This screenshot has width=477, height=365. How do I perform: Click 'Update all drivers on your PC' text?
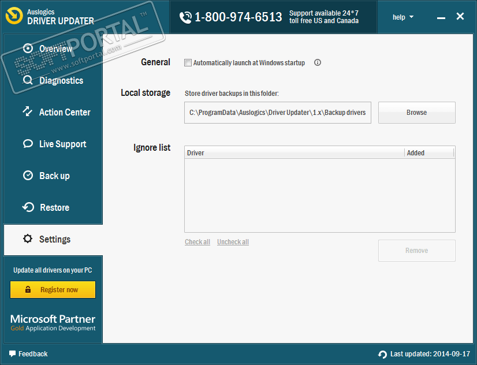[x=53, y=270]
